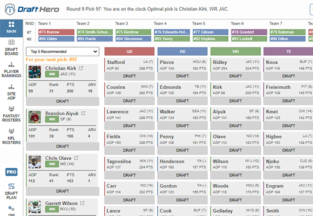Open Chris Olave's external profile link icon
The width and height of the screenshot is (313, 216).
pyautogui.click(x=76, y=158)
